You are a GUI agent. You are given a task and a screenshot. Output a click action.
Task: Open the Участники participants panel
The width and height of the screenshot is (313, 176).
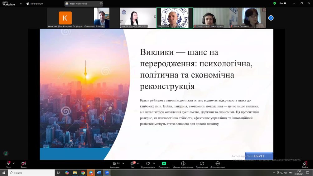click(115, 164)
